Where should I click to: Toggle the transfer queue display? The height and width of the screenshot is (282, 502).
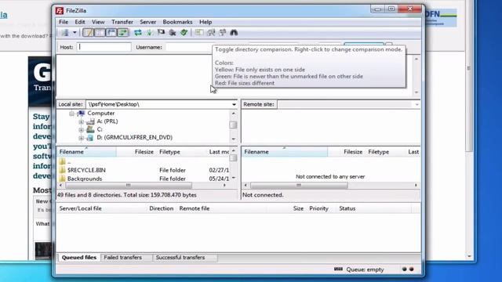pos(123,32)
